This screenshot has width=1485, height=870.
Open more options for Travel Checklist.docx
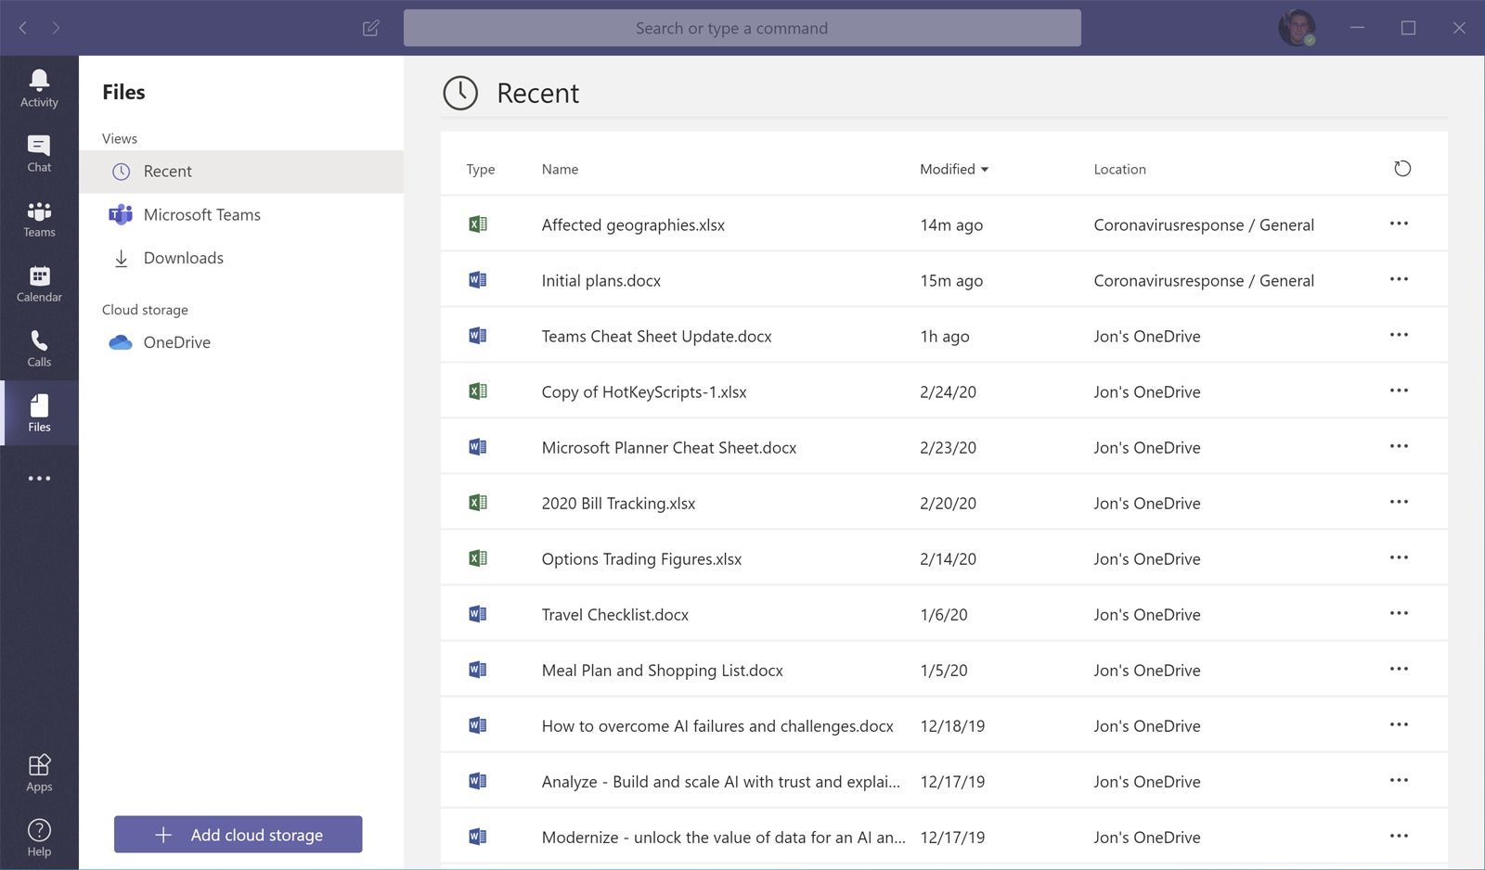coord(1399,613)
